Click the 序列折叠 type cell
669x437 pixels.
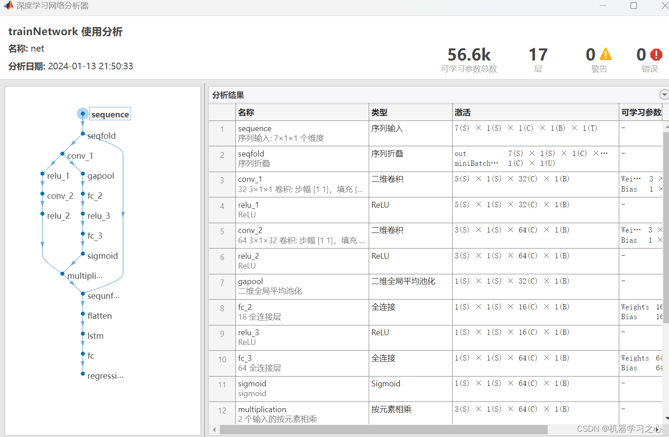click(410, 159)
